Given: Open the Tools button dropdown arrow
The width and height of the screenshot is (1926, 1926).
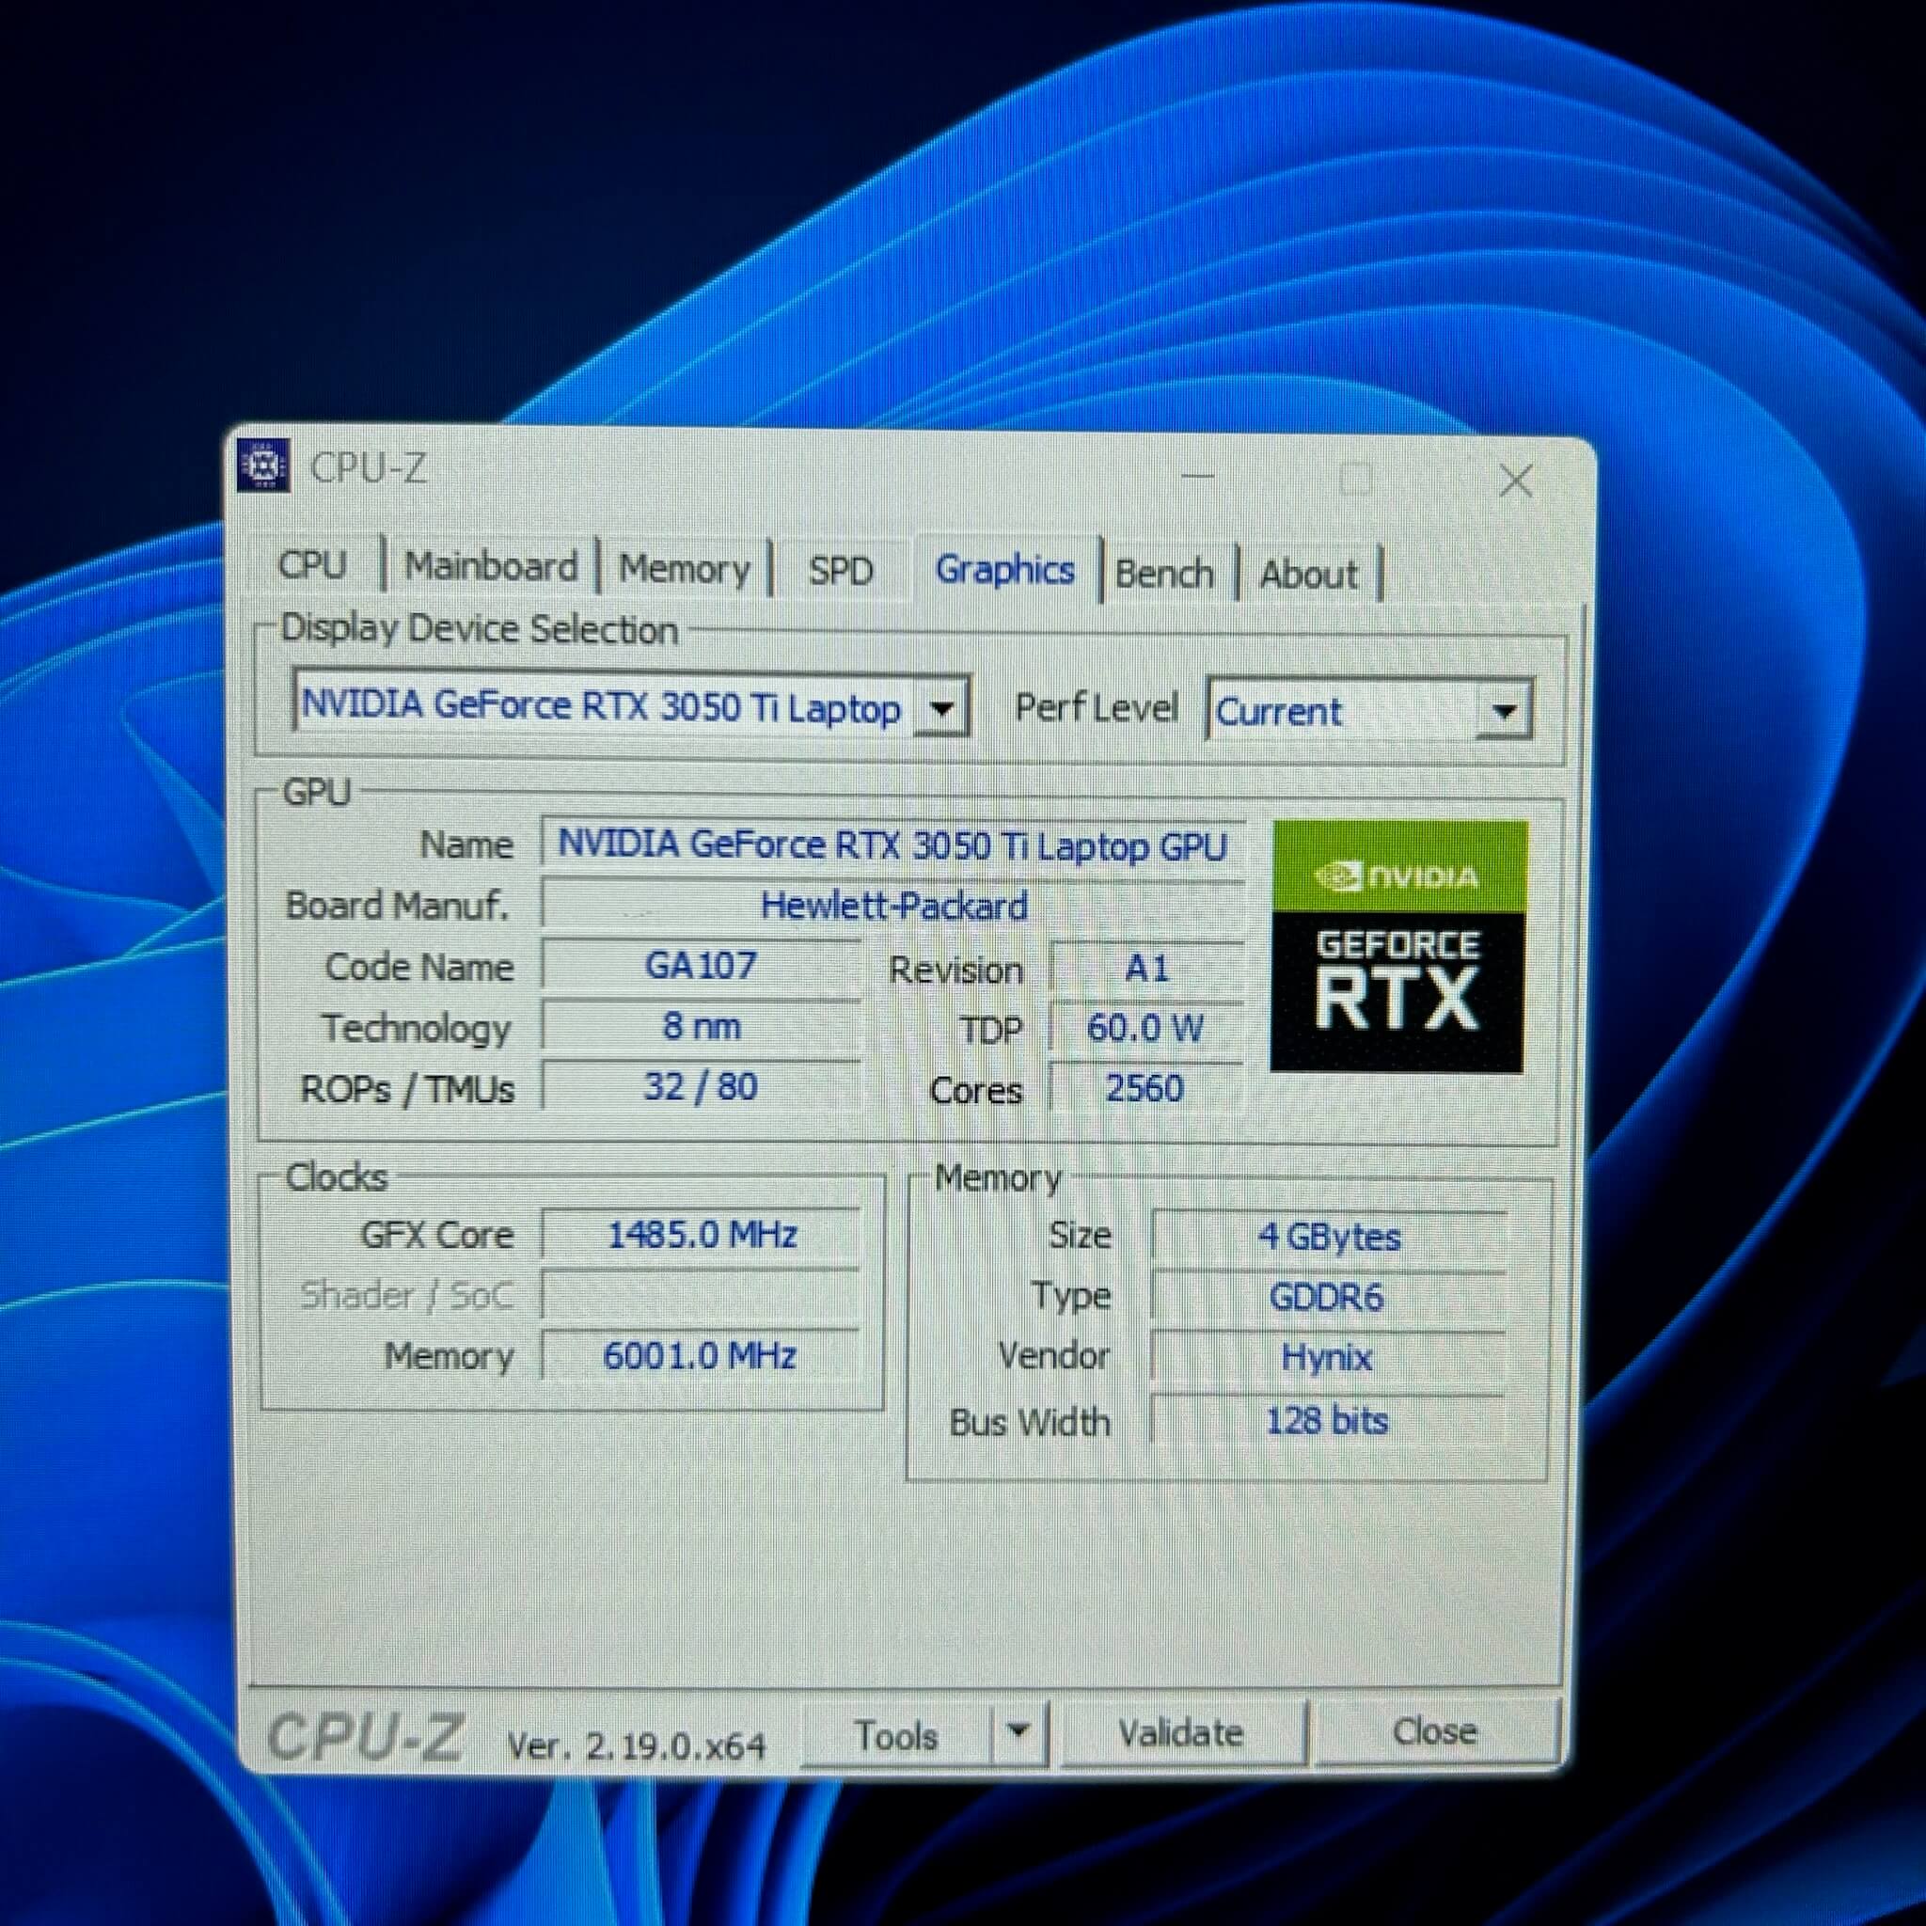Looking at the screenshot, I should pyautogui.click(x=1018, y=1731).
